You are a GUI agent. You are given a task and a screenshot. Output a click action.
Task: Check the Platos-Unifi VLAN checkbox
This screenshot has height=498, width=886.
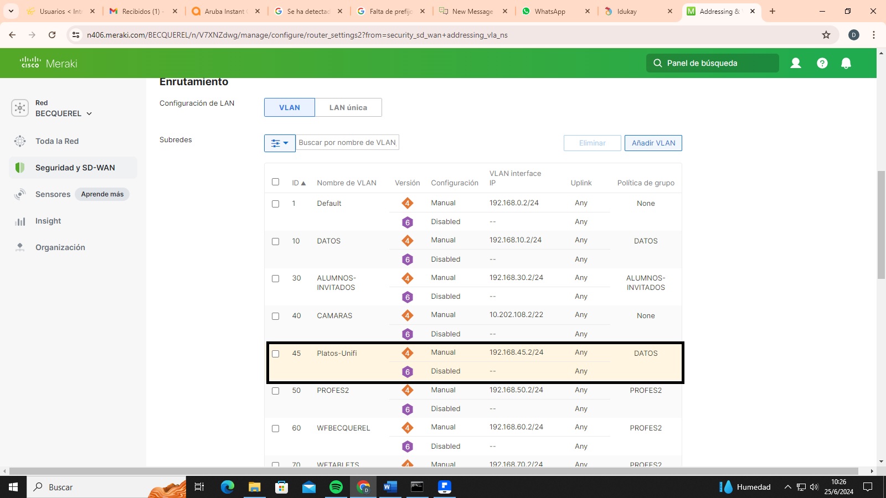(275, 354)
